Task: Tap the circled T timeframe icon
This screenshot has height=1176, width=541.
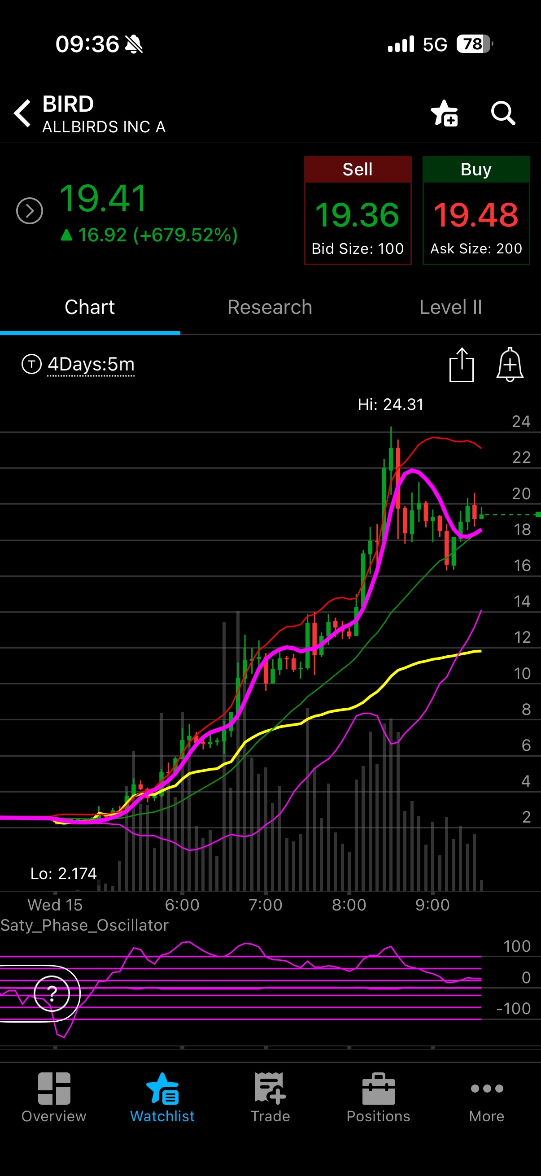Action: click(31, 364)
